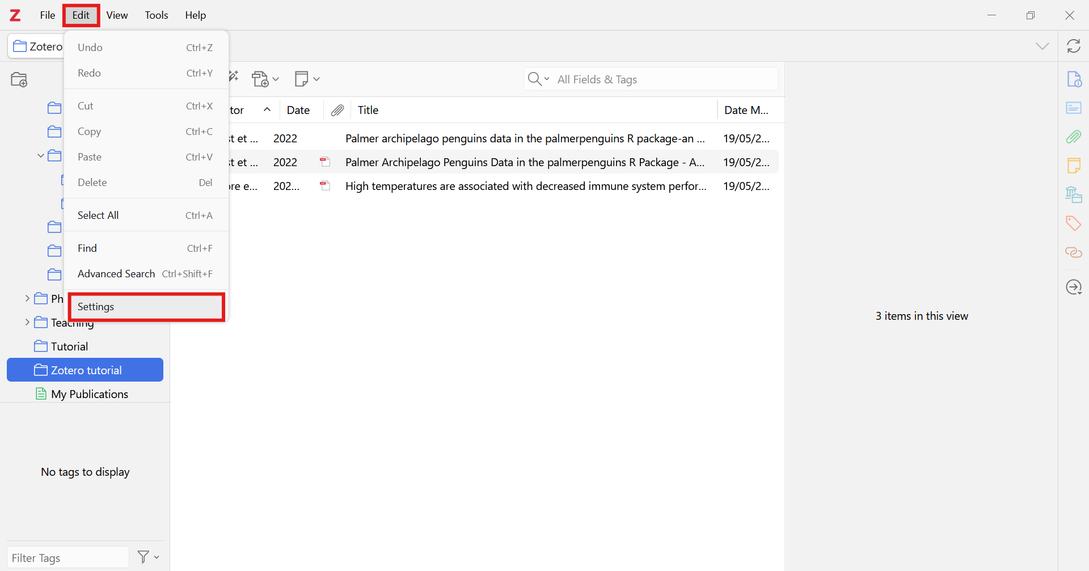Image resolution: width=1089 pixels, height=571 pixels.
Task: Open the Notes icon in sidebar
Action: [1074, 166]
